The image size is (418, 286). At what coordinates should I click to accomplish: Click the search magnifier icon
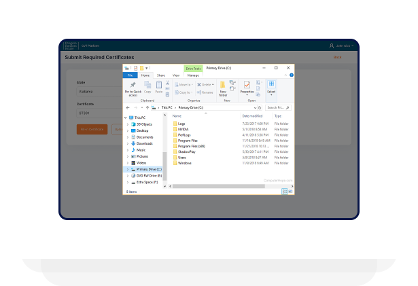(288, 108)
